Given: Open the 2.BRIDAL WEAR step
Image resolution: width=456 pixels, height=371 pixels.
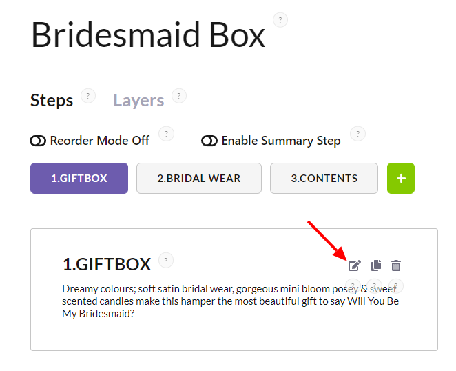Looking at the screenshot, I should [x=199, y=179].
